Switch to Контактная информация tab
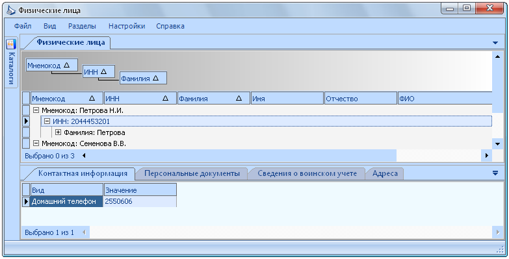Image resolution: width=509 pixels, height=259 pixels. [83, 173]
